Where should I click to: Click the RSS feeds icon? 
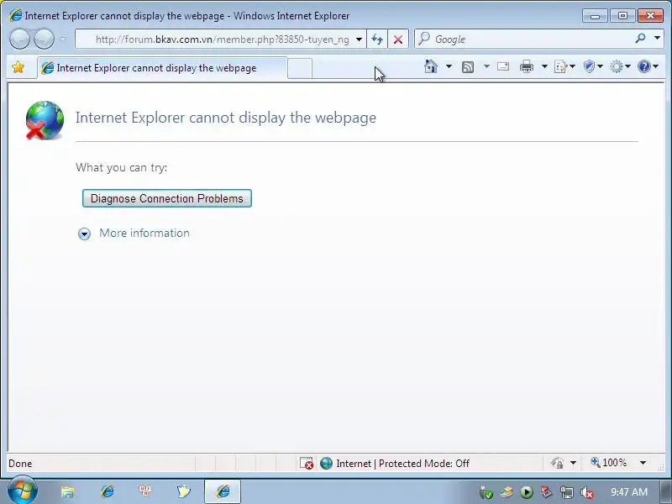(x=468, y=67)
